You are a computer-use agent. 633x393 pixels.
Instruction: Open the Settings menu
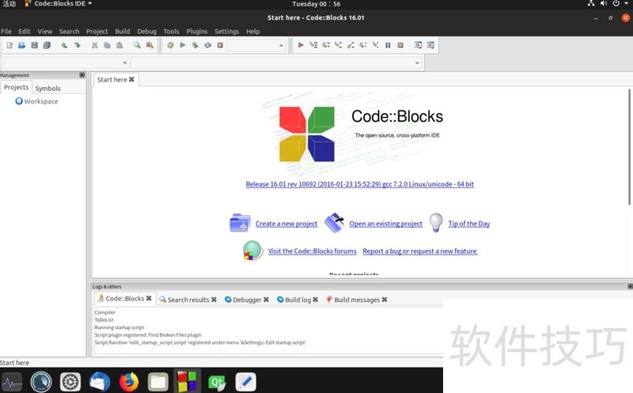click(226, 32)
